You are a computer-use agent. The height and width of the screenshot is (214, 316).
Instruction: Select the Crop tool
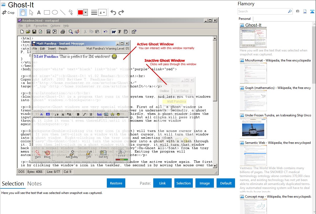click(8, 12)
